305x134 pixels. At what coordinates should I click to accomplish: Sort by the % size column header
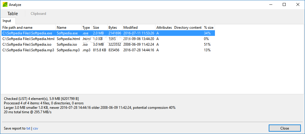click(209, 28)
